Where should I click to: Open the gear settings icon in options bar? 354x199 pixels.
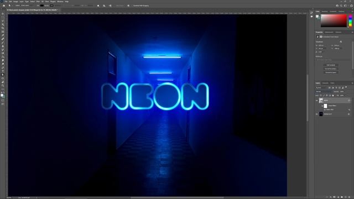[x=128, y=6]
